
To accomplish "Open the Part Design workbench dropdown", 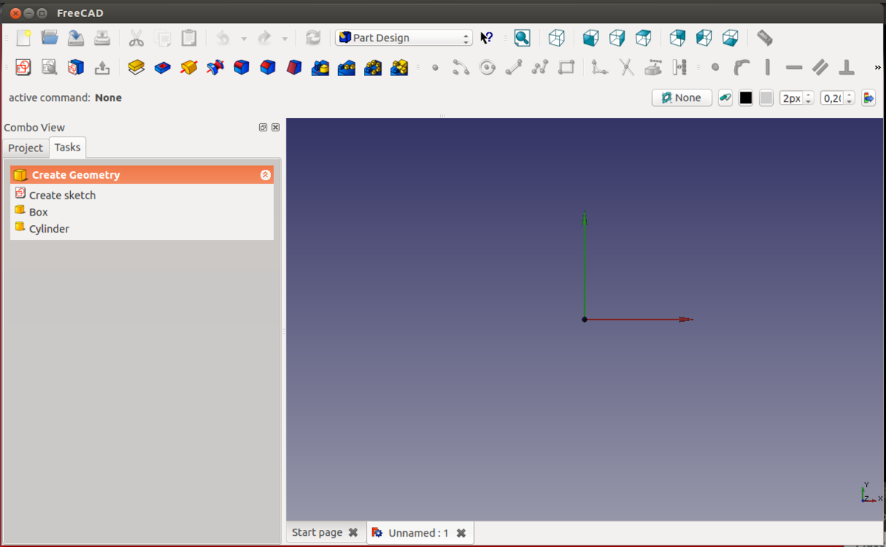I will 404,38.
